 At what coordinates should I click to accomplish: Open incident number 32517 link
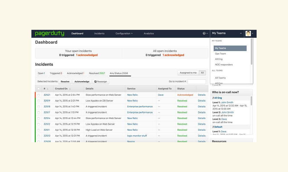[47, 112]
